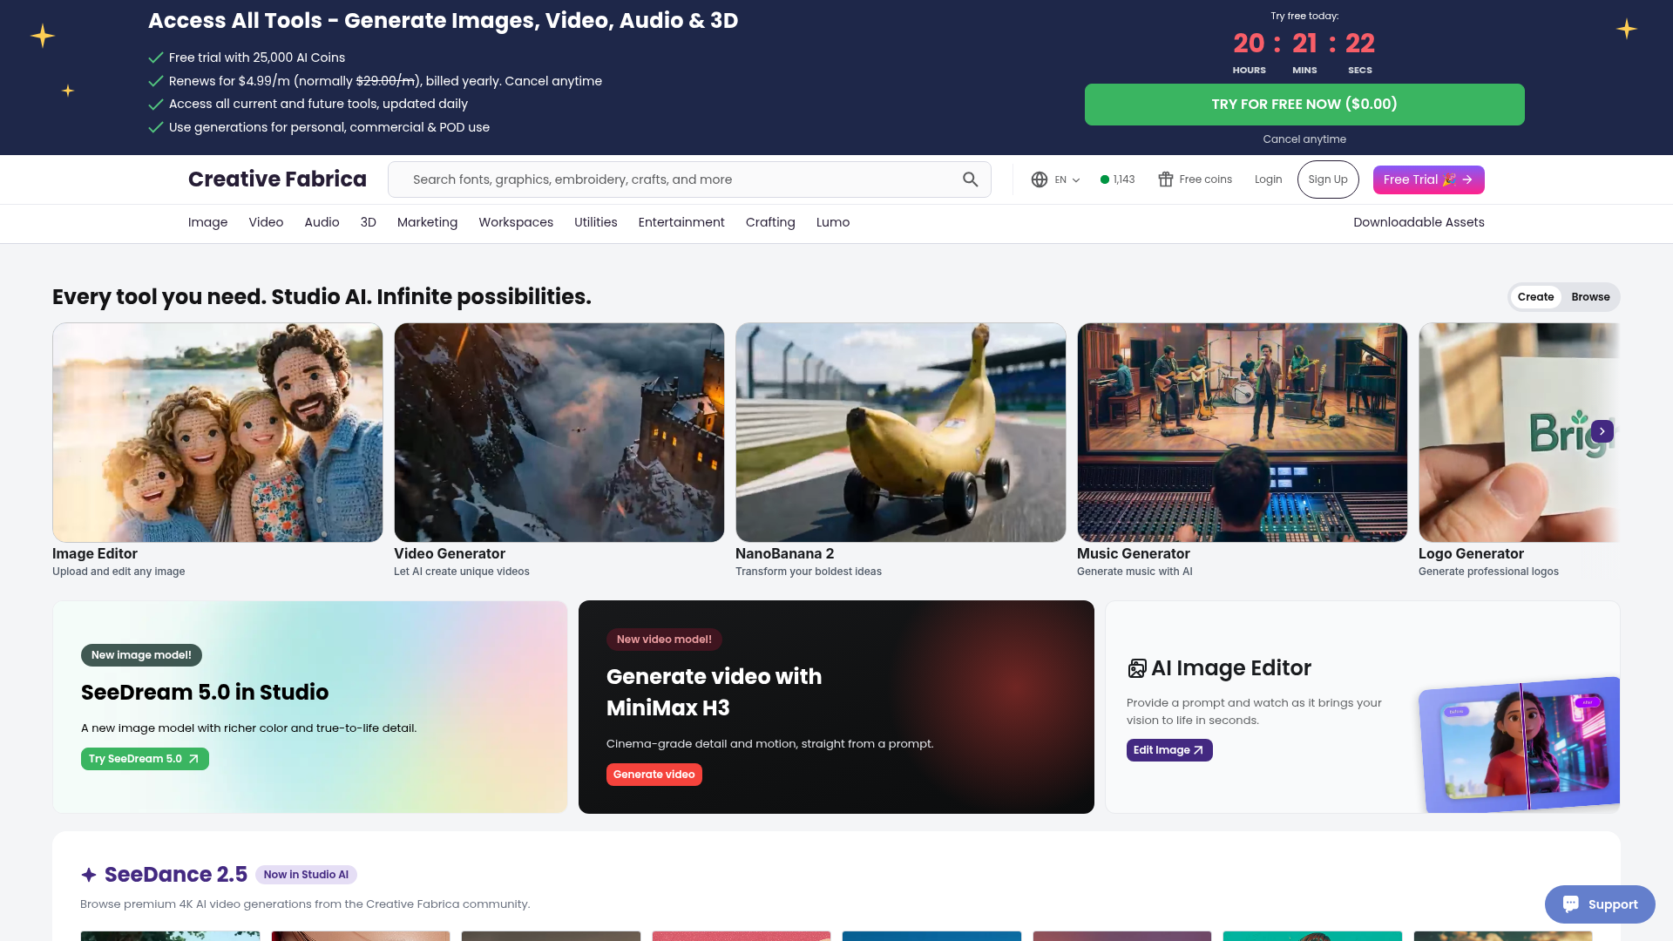
Task: Open the Image menu
Action: point(207,222)
